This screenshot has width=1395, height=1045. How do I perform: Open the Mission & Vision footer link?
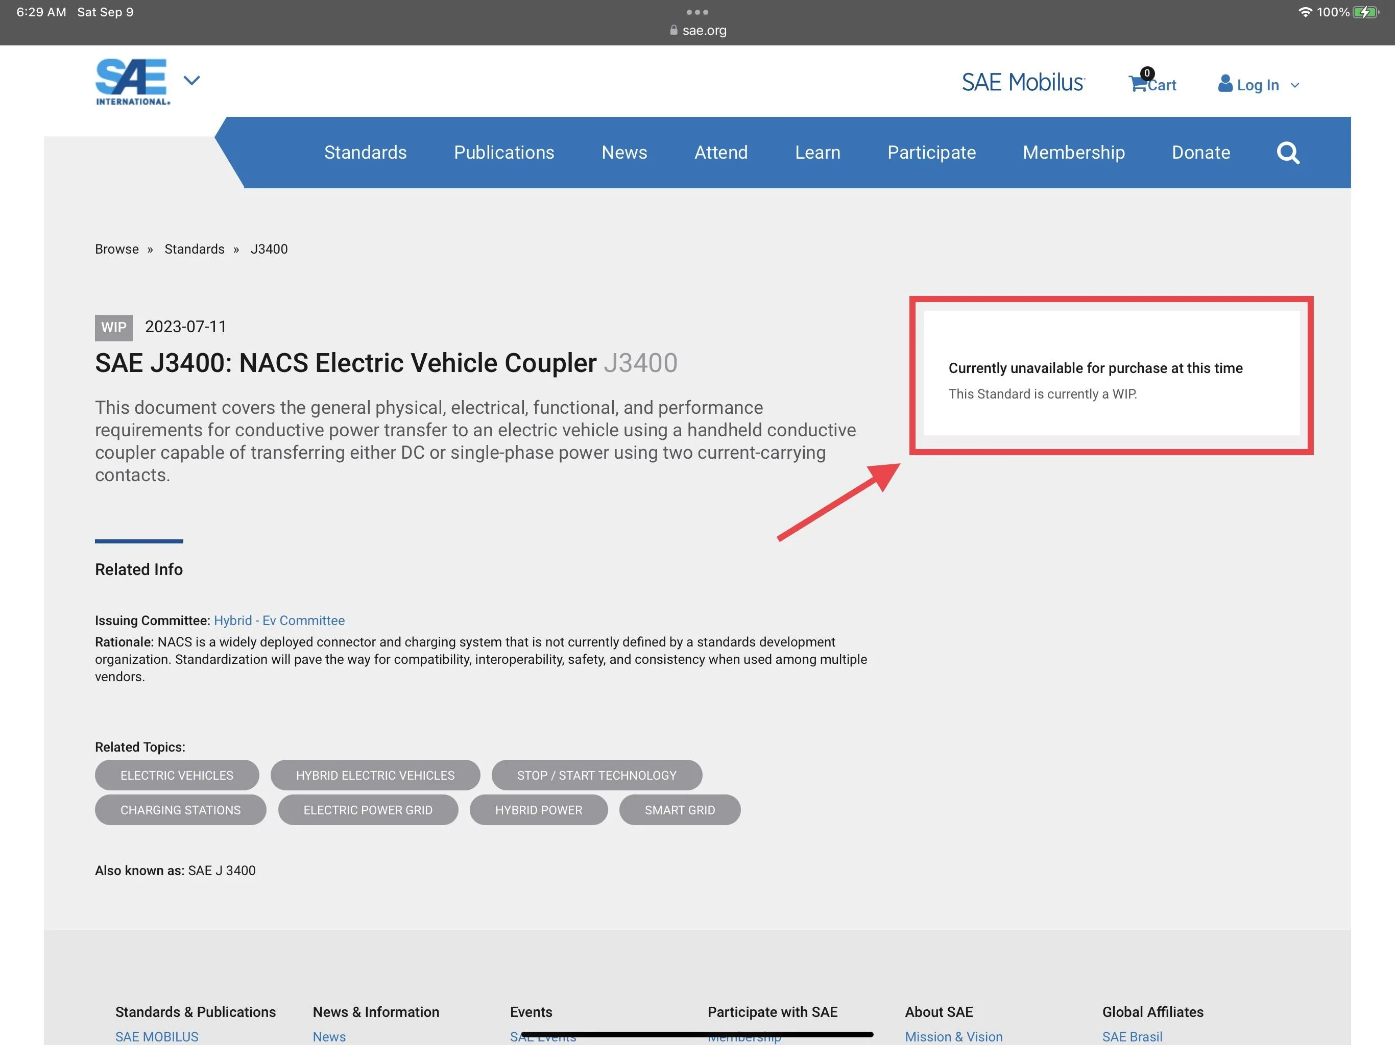coord(953,1036)
